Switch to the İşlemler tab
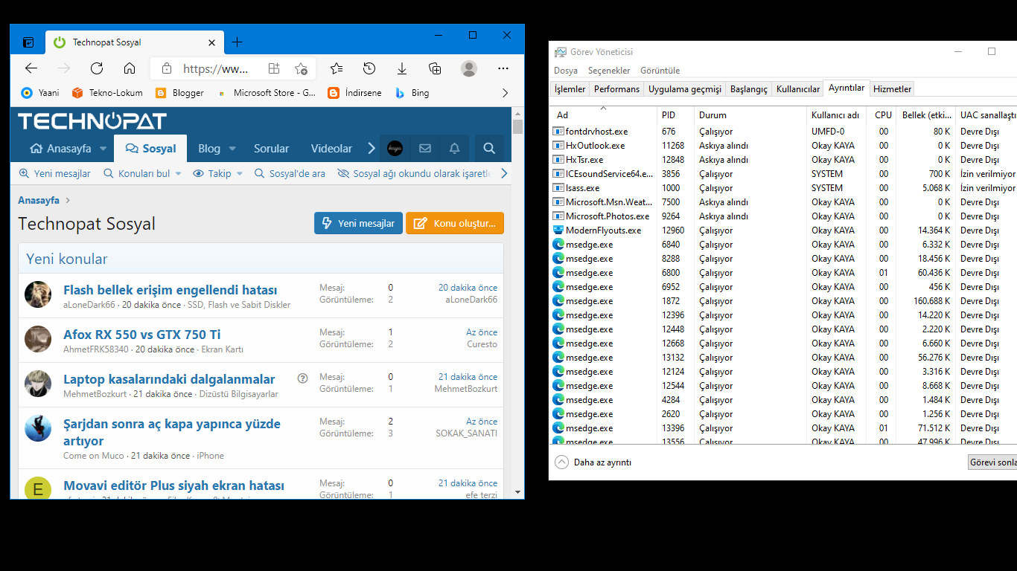This screenshot has height=571, width=1017. pos(570,89)
